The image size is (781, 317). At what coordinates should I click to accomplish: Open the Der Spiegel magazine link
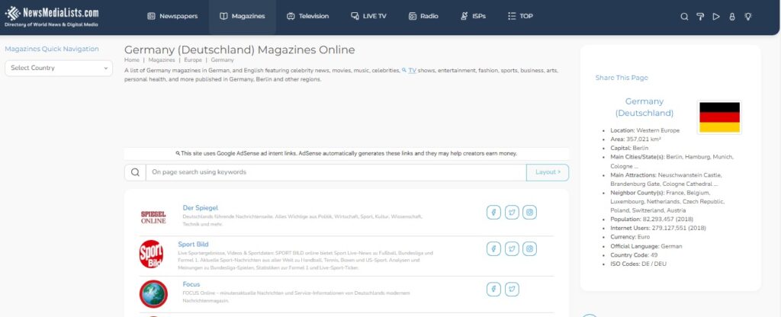click(x=201, y=207)
